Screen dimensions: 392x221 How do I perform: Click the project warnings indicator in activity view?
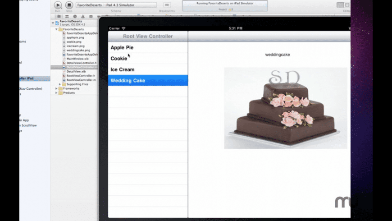coord(231,9)
